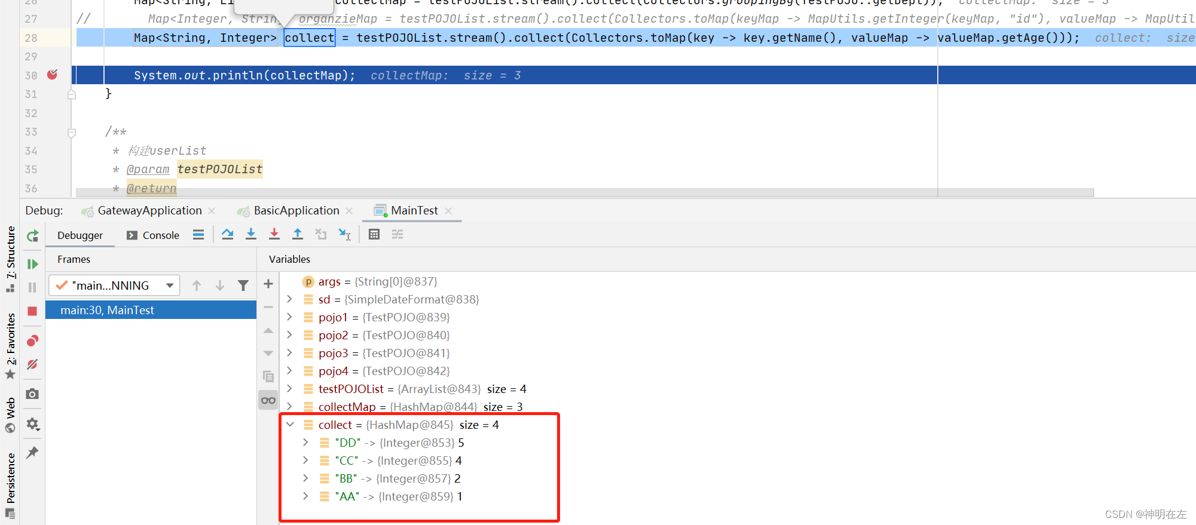Select next frame down arrow

tap(220, 285)
